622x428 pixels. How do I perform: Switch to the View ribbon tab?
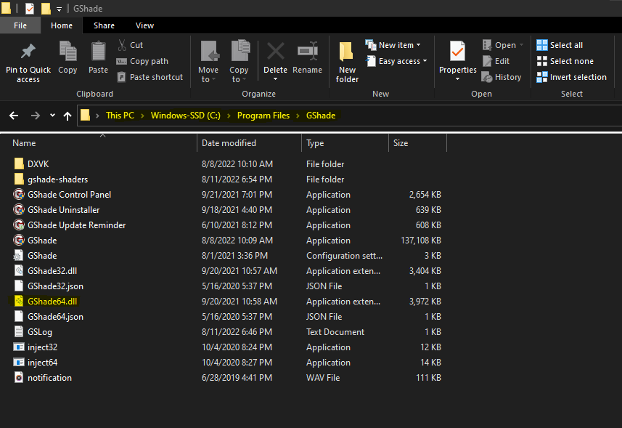tap(144, 25)
